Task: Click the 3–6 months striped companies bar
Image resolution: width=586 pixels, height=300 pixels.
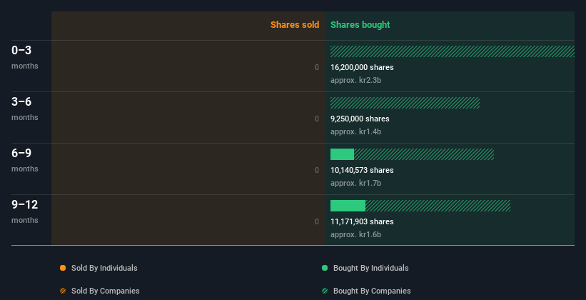Action: pos(405,103)
